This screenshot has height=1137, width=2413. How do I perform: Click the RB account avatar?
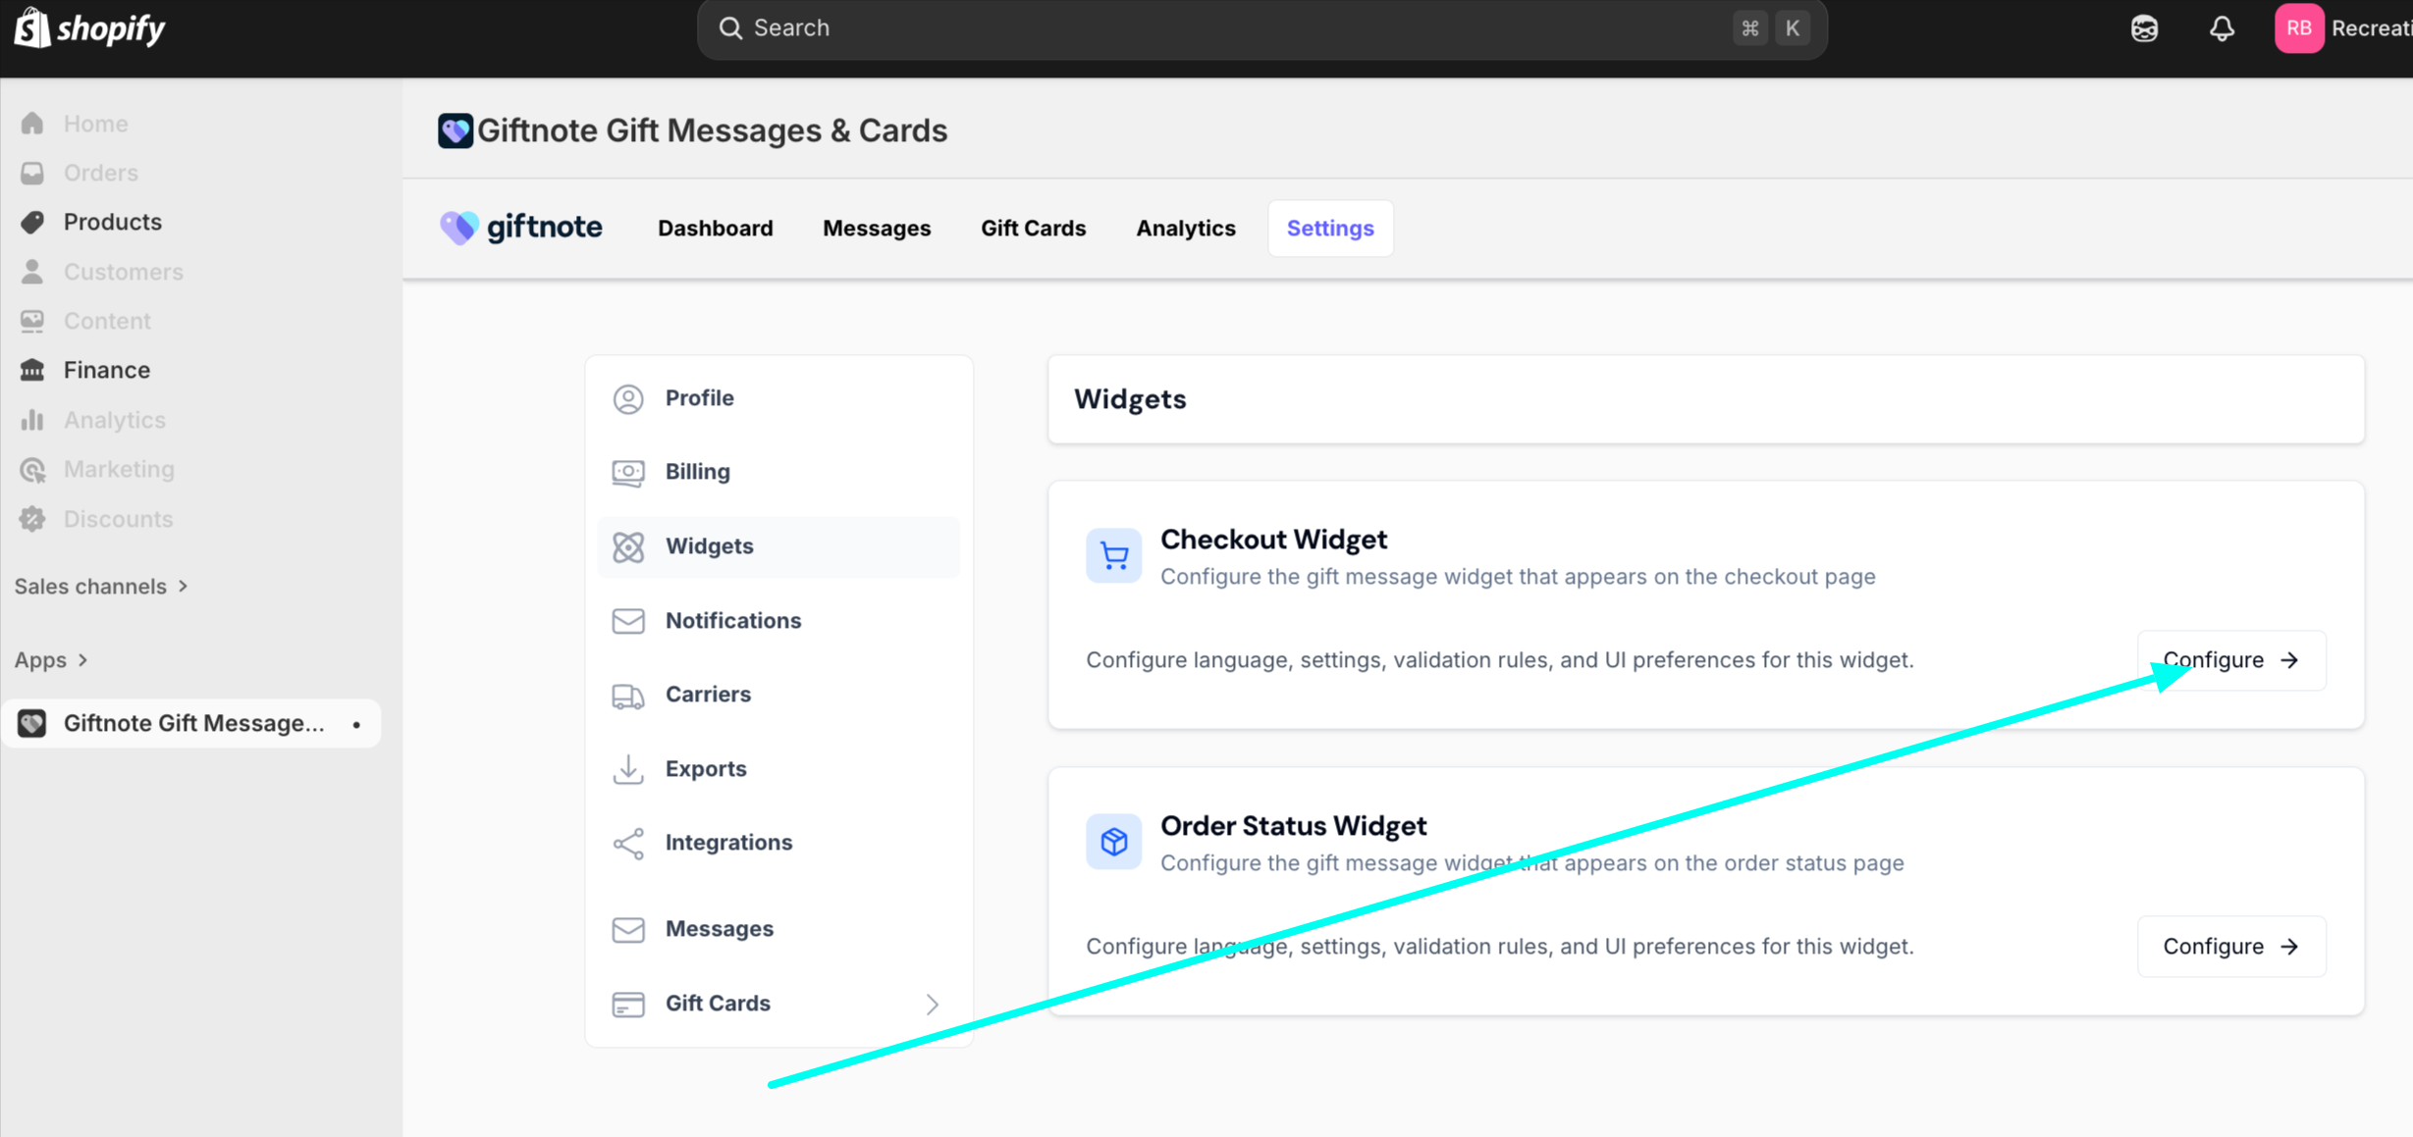click(x=2298, y=28)
